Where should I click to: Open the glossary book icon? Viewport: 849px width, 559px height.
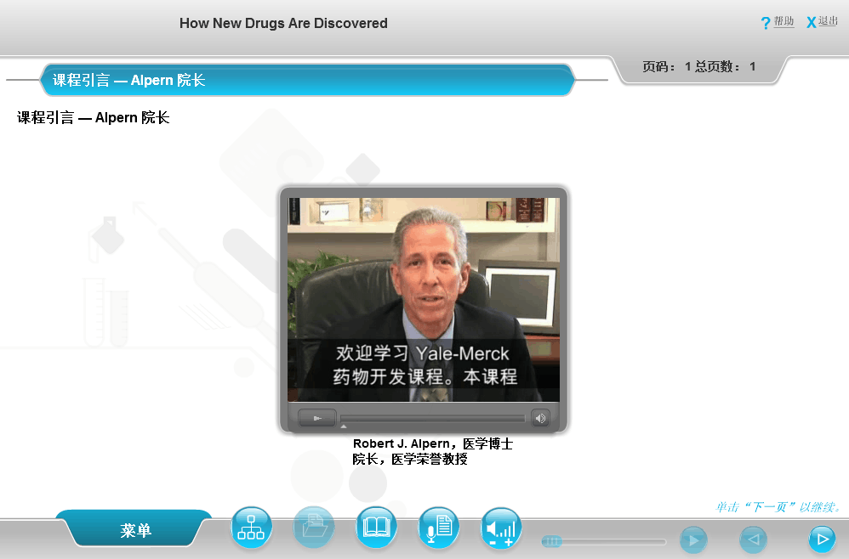coord(376,527)
